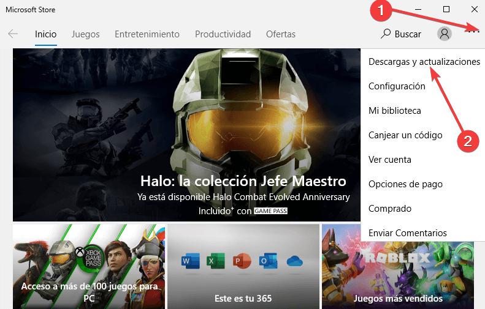Click the GAME PASS badge in banner
485x309 pixels.
270,211
